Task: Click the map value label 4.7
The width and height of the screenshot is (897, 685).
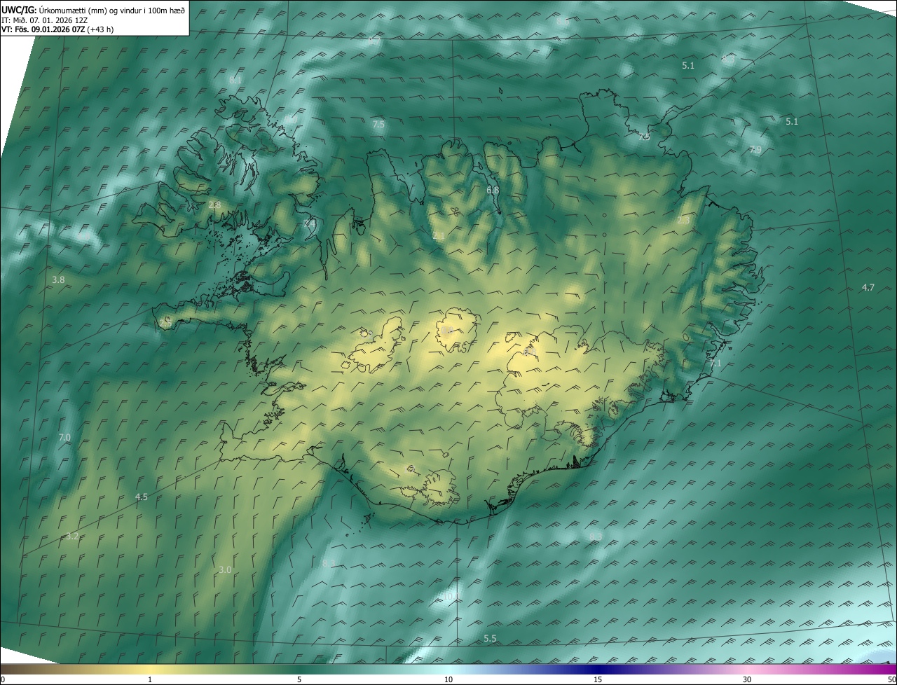Action: coord(868,288)
